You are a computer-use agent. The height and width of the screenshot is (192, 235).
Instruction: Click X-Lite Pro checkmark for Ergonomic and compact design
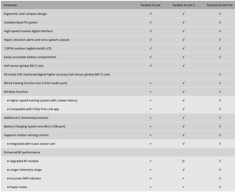[x=220, y=14]
